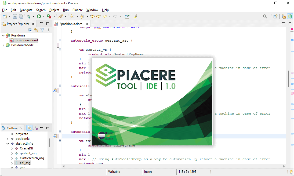This screenshot has height=176, width=294.
Task: Toggle Link with Editor in Project Explorer
Action: (36, 30)
